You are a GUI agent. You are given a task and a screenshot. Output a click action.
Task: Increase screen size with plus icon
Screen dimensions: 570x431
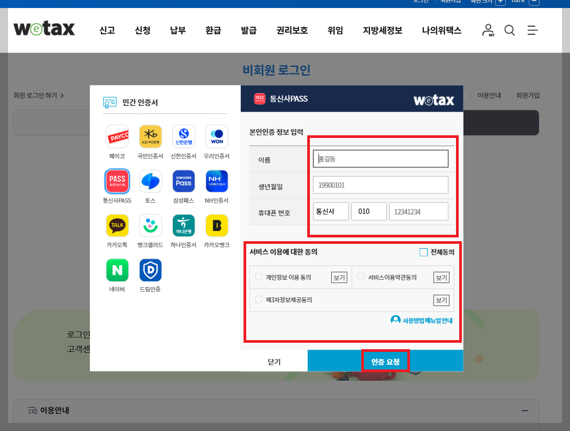click(x=500, y=2)
